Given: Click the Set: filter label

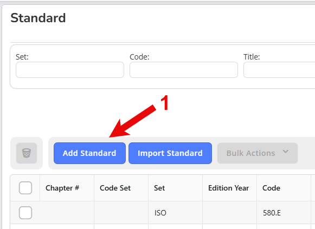Looking at the screenshot, I should click(22, 57).
